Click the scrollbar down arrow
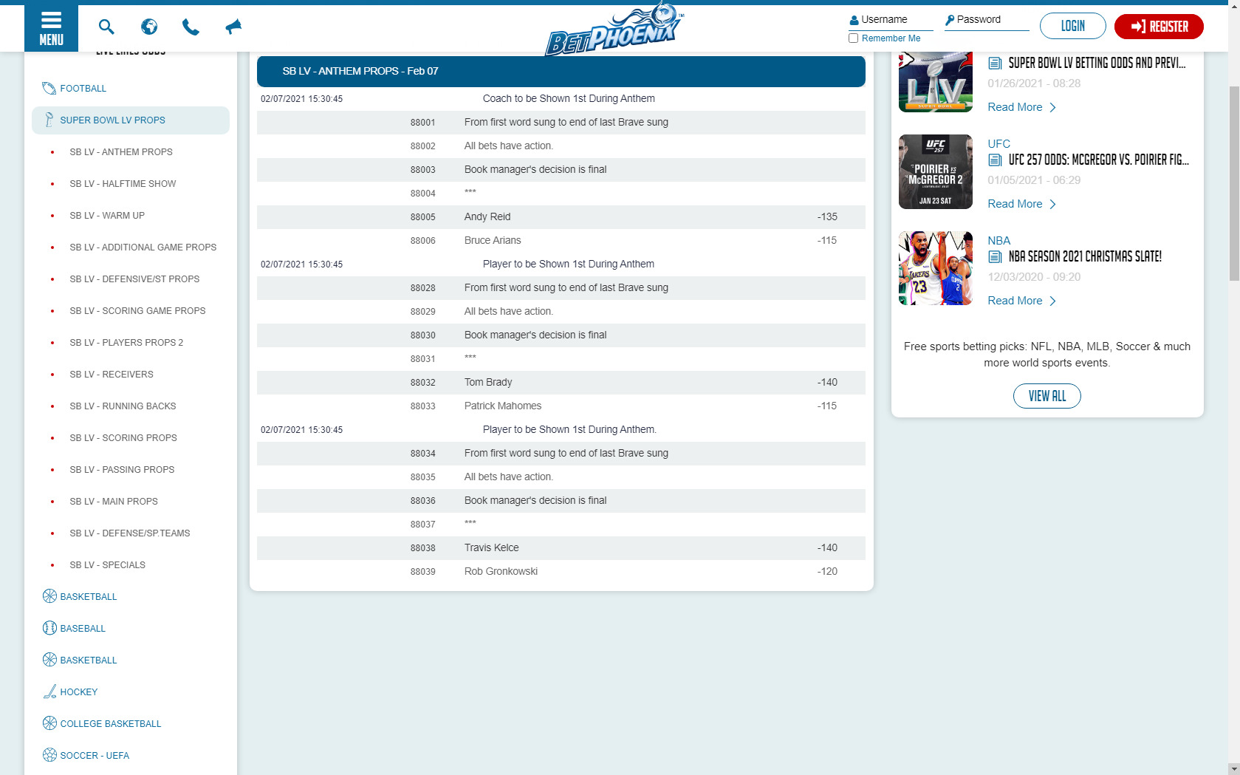 tap(1234, 768)
